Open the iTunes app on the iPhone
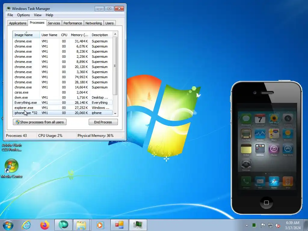Viewport: 308px width, 231px height. (x=274, y=149)
